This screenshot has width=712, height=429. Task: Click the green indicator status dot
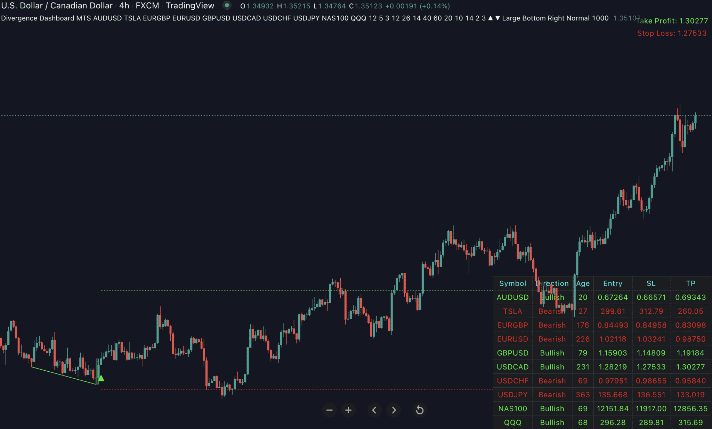pyautogui.click(x=228, y=6)
